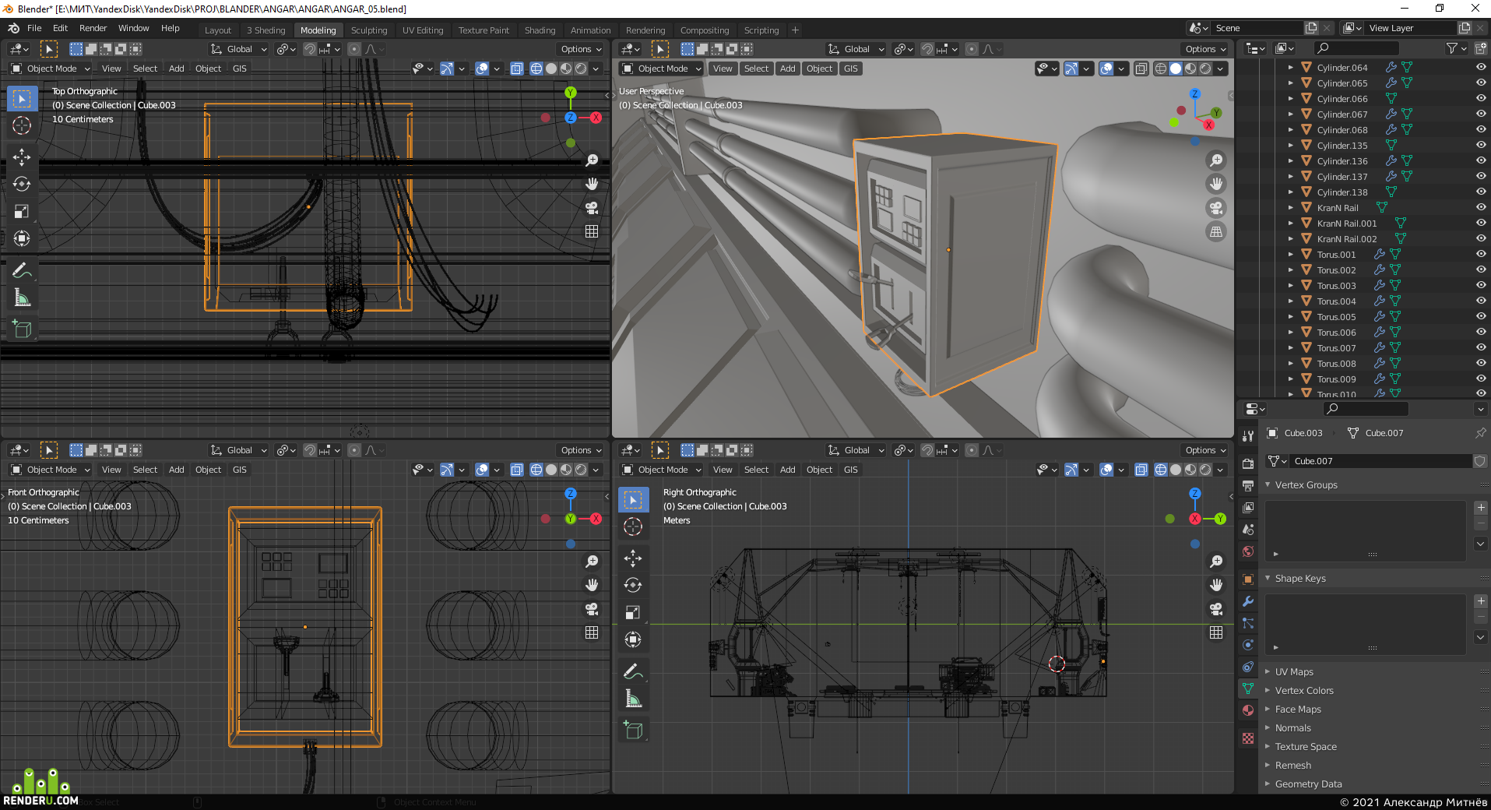1491x810 pixels.
Task: Switch to the Sculpting workspace tab
Action: [369, 30]
